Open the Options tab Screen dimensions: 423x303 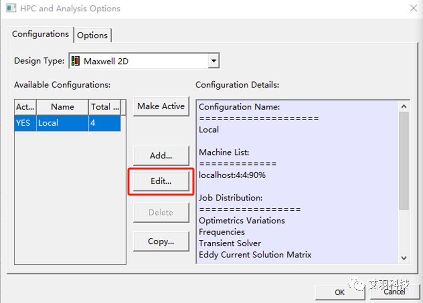92,36
